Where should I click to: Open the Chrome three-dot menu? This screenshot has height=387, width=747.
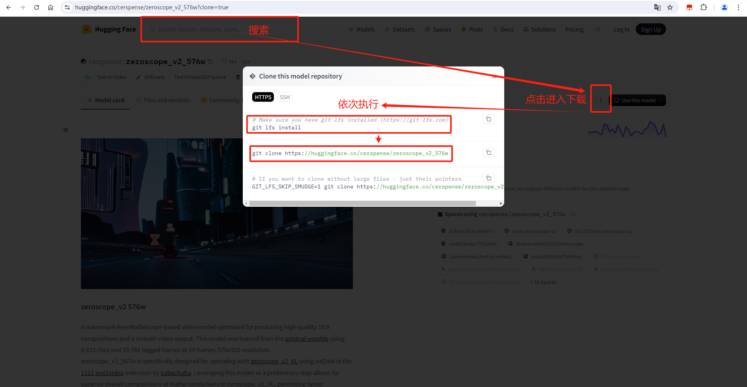tap(738, 7)
